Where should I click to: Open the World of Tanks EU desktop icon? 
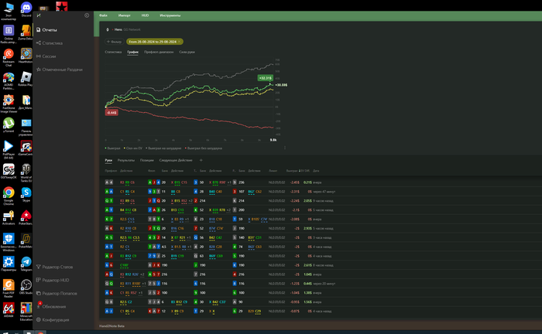tap(26, 172)
